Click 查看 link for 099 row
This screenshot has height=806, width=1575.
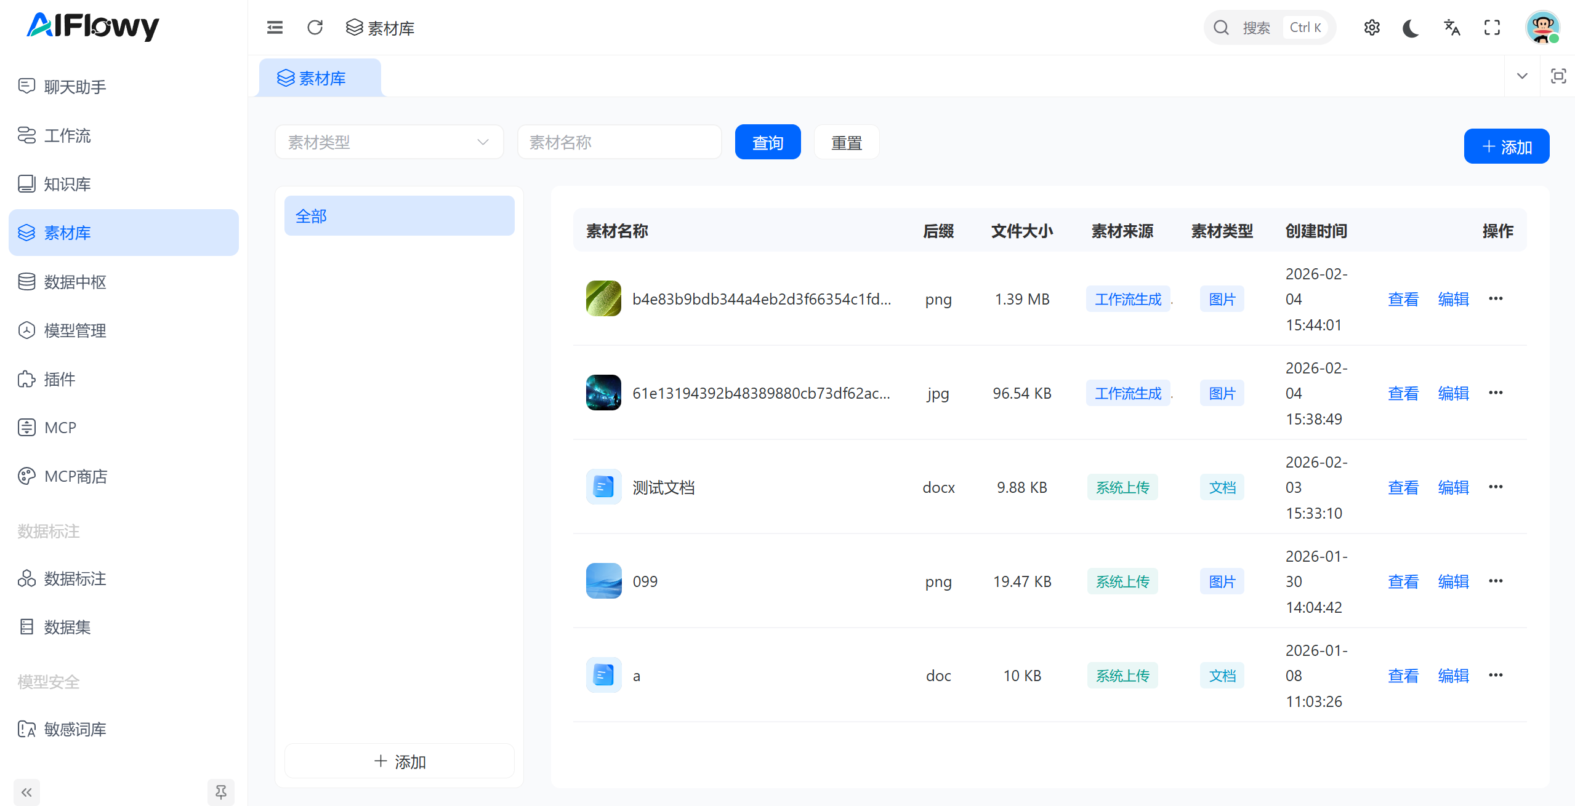coord(1403,581)
